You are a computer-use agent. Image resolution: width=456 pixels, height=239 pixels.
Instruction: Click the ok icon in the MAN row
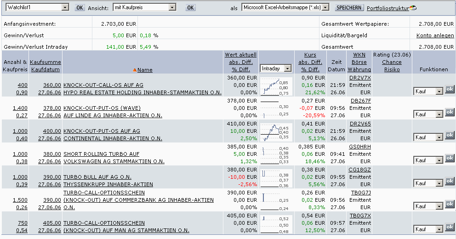coord(449,227)
